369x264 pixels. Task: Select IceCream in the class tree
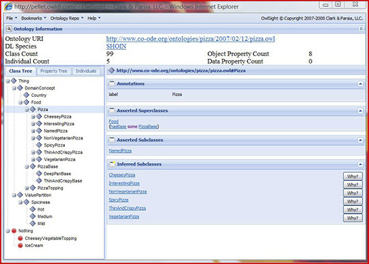[34, 246]
